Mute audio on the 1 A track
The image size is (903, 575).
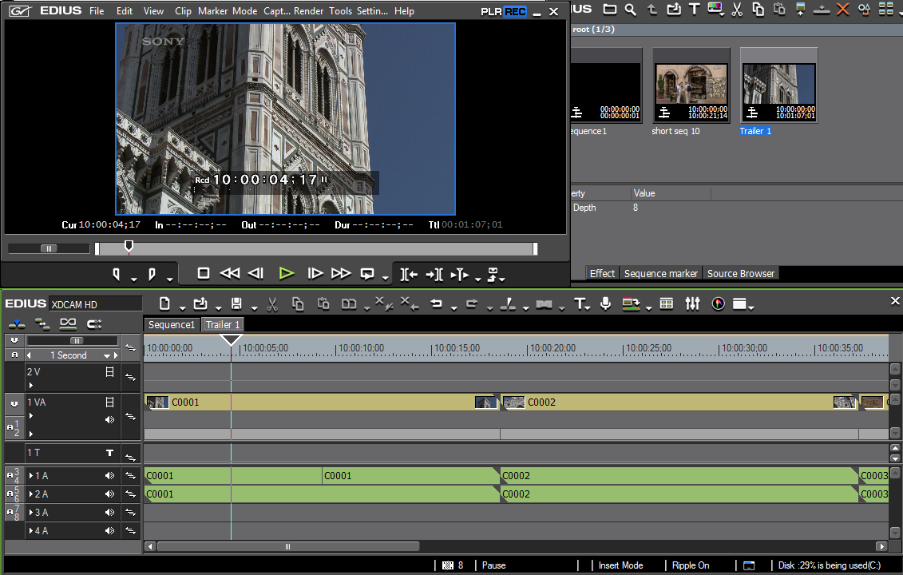click(x=109, y=476)
